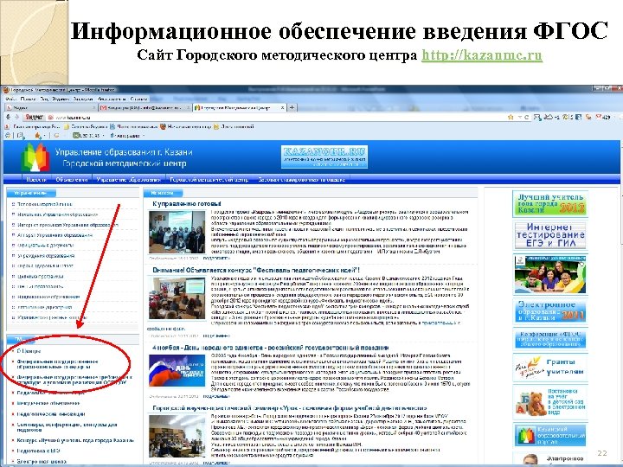
Task: Open Конкурс Лучший учитель года города Казани link
Action: pyautogui.click(x=75, y=440)
